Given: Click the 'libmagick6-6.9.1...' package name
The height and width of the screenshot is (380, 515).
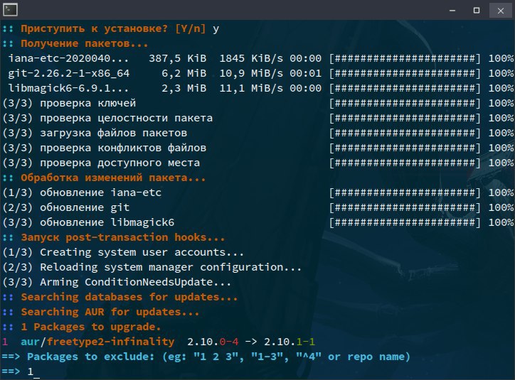Looking at the screenshot, I should pos(68,88).
